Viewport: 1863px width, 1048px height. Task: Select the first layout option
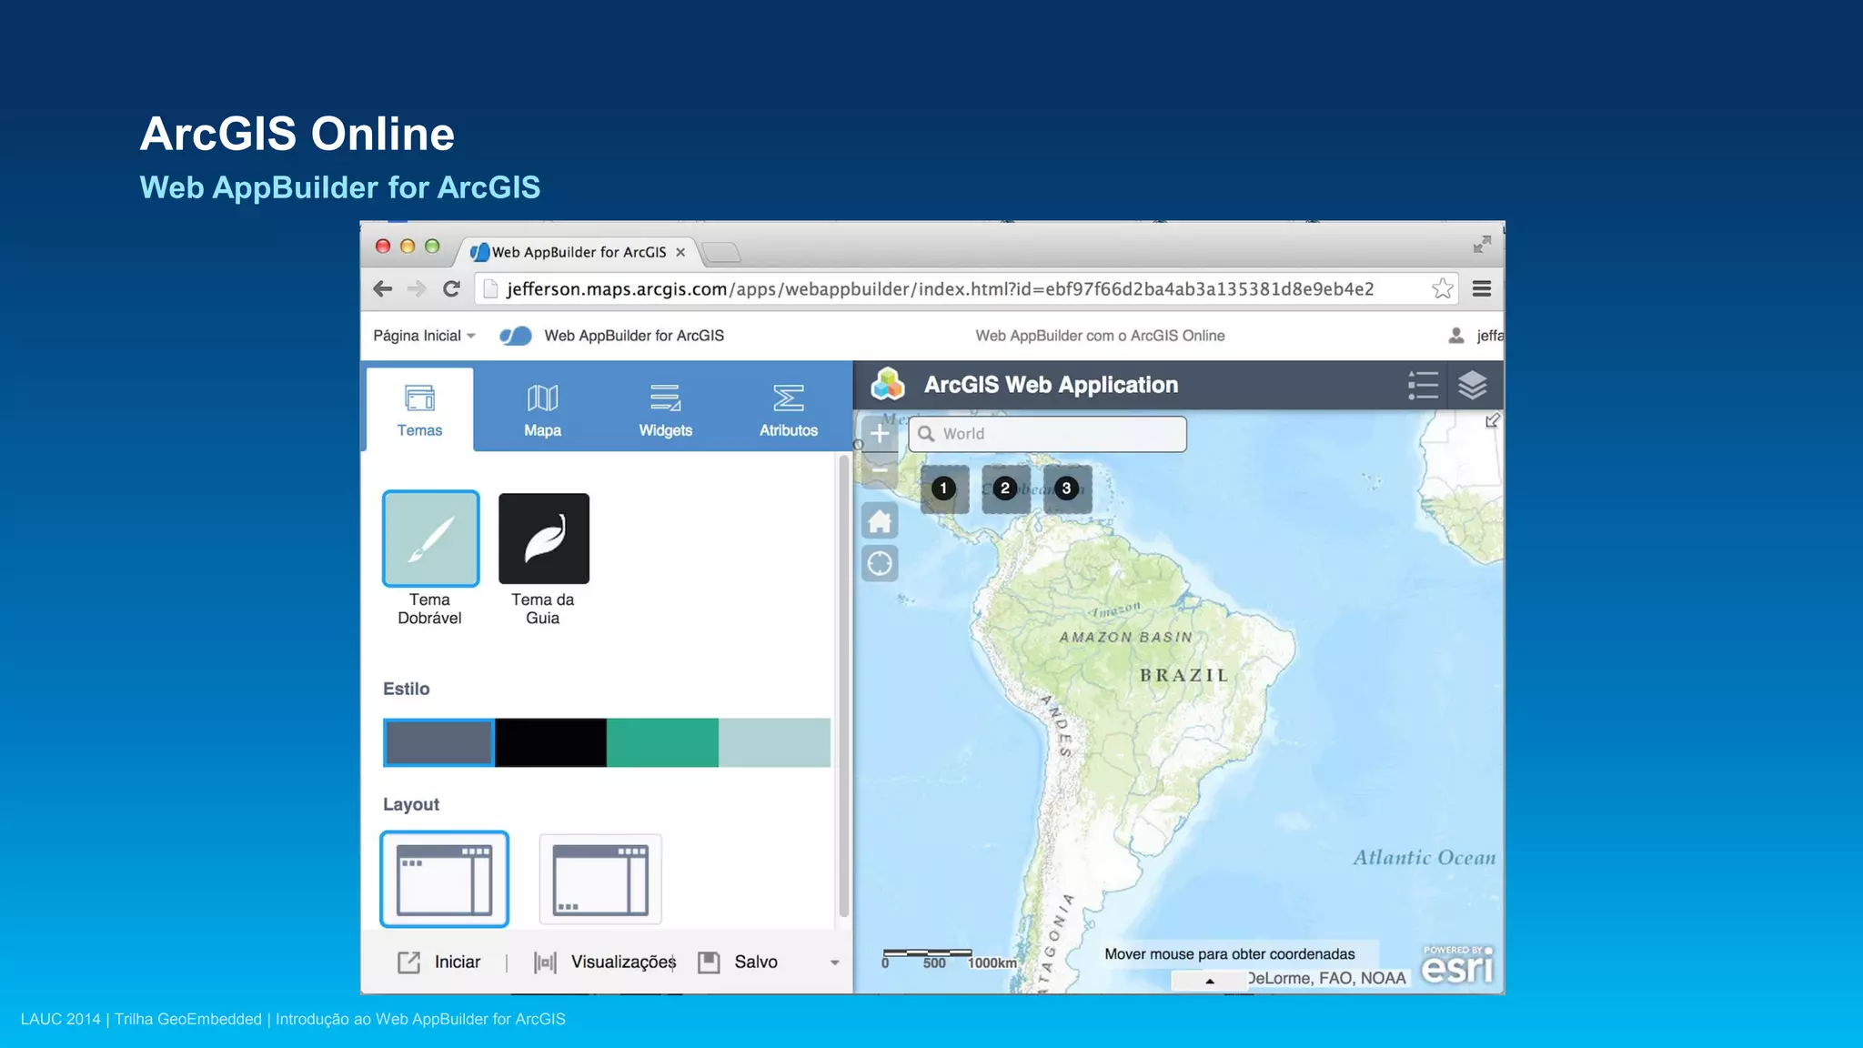pos(444,879)
